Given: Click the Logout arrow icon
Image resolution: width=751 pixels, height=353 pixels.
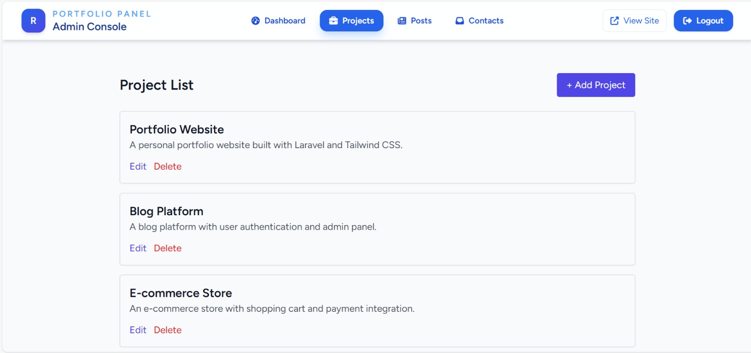Looking at the screenshot, I should [687, 21].
